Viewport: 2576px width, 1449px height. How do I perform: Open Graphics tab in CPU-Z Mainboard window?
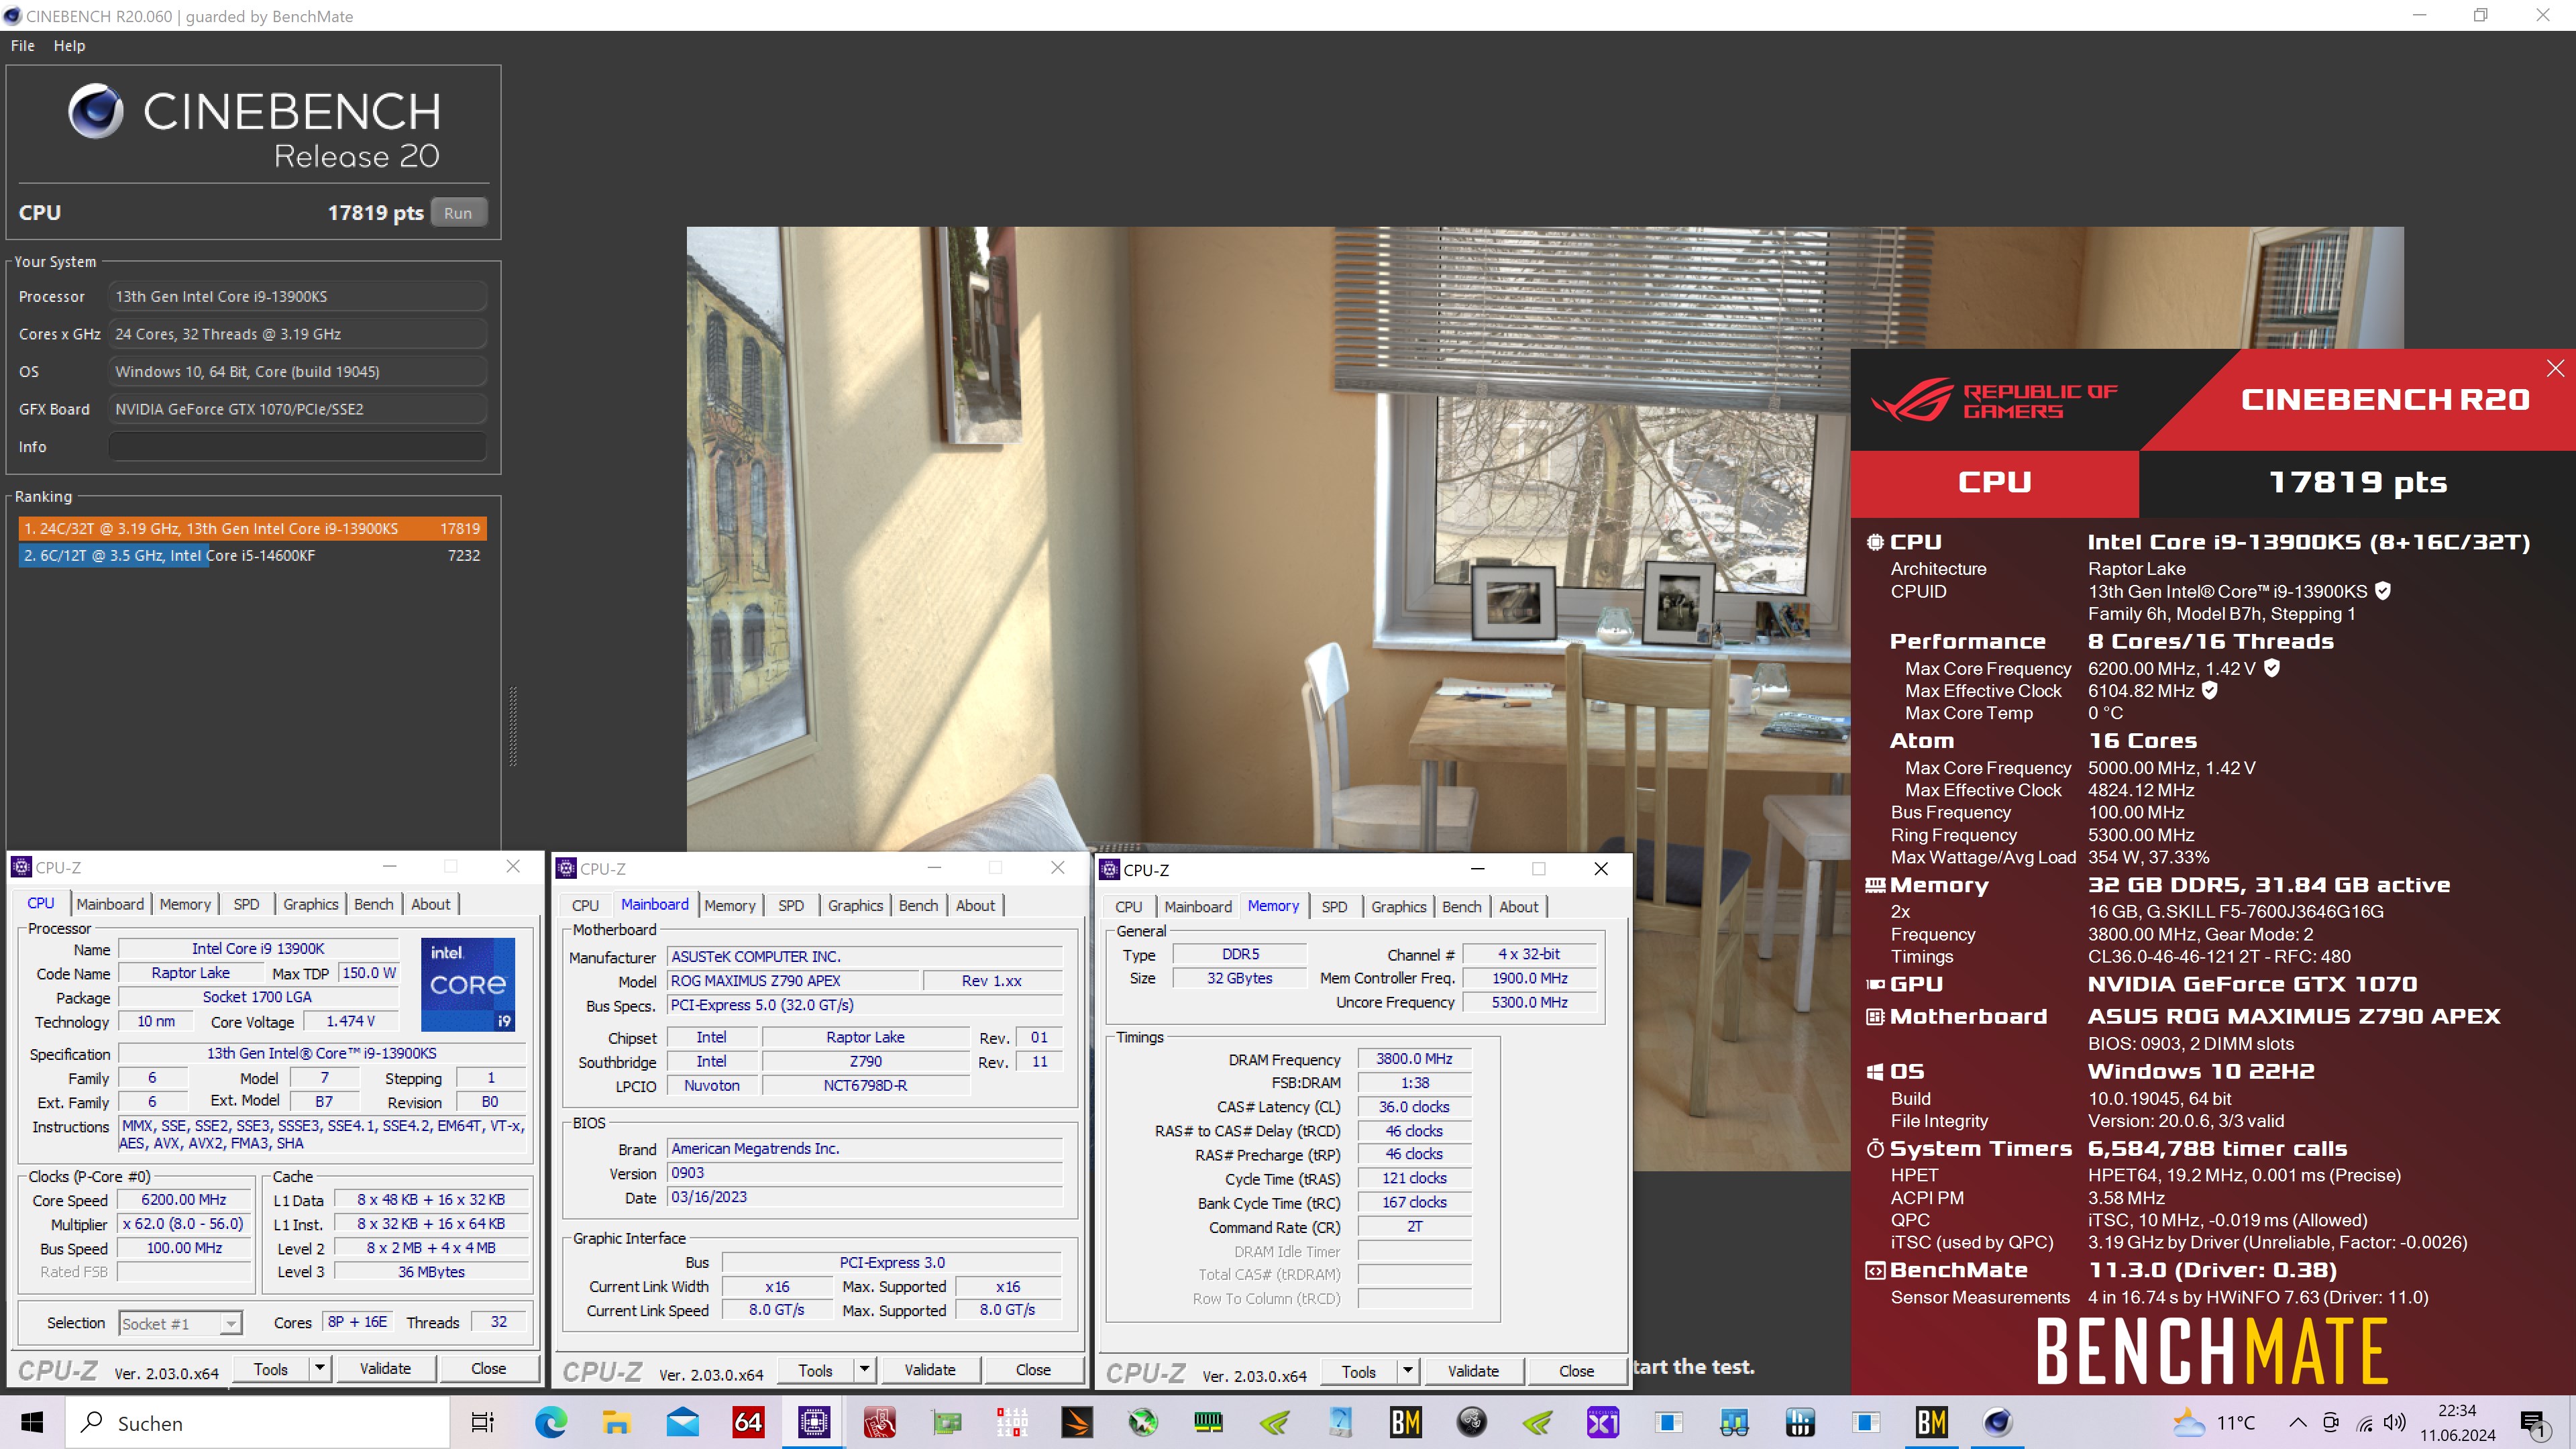pos(855,905)
